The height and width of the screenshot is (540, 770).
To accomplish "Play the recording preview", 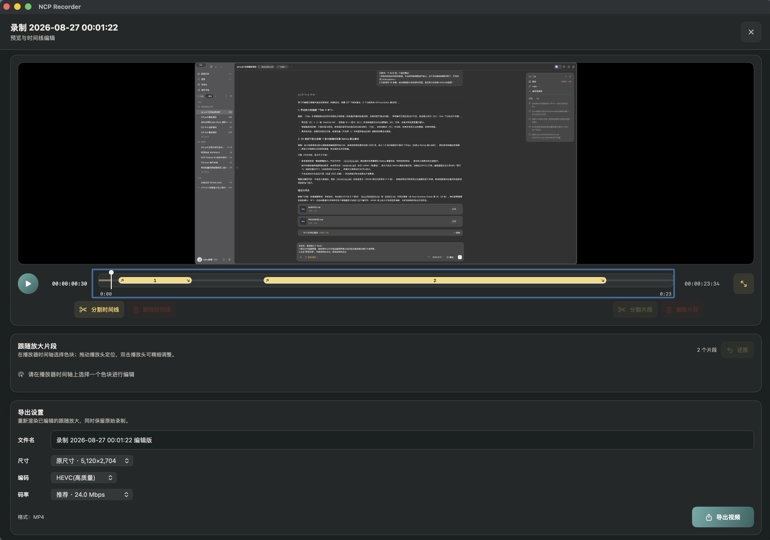I will point(28,284).
